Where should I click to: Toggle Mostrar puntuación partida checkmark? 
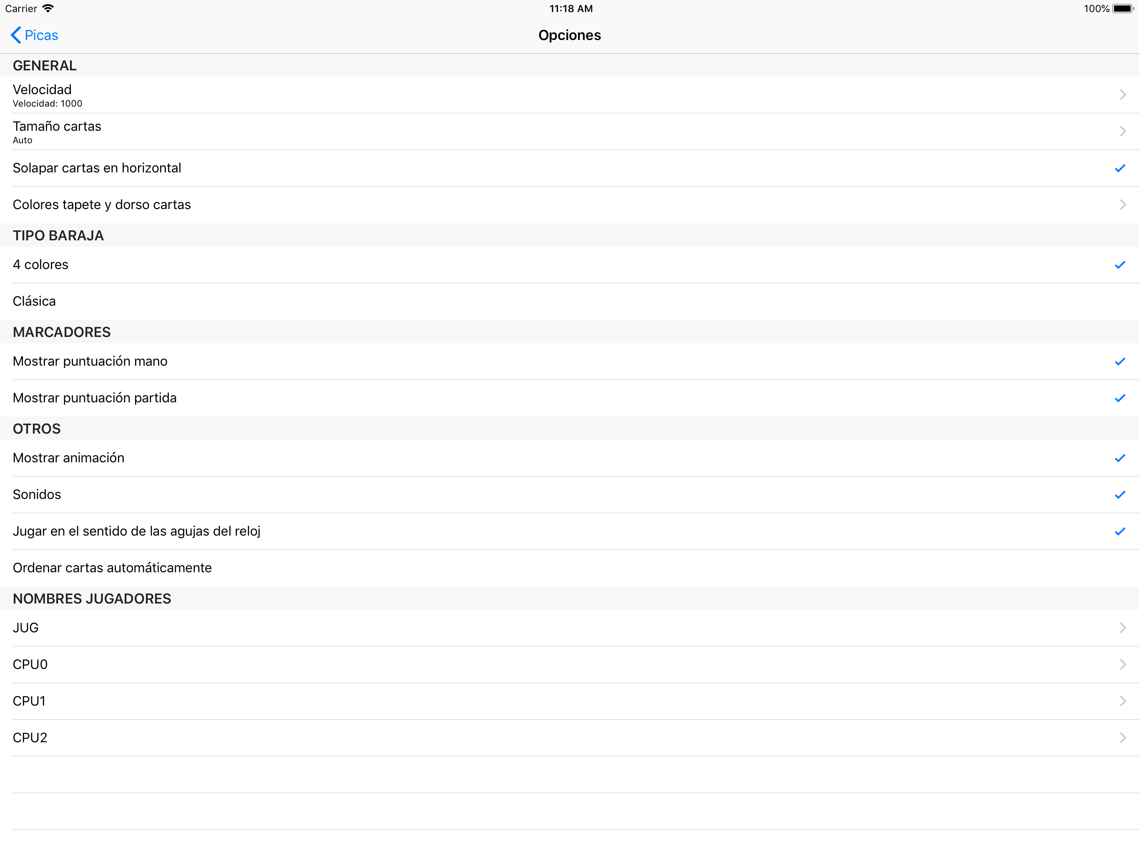[1120, 398]
